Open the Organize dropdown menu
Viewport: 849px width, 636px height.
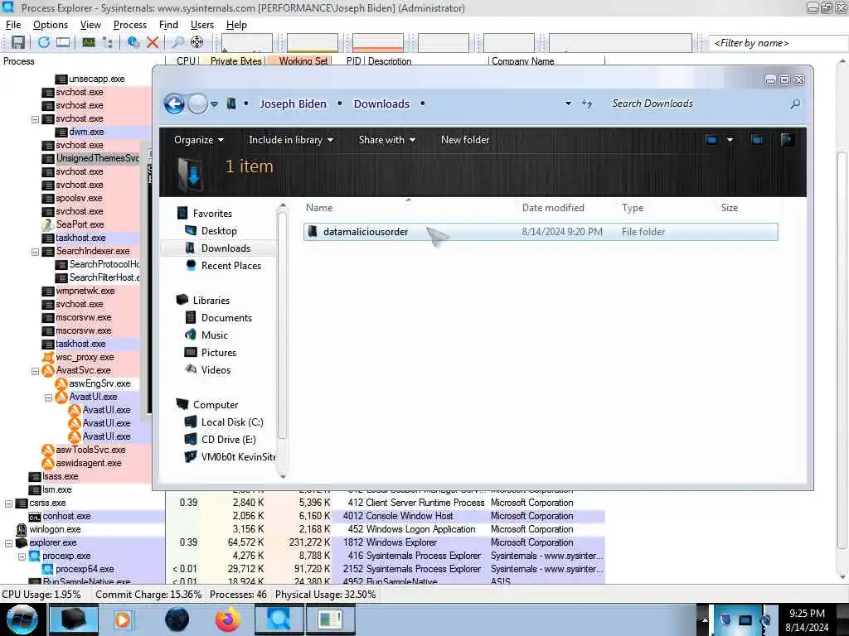coord(199,140)
